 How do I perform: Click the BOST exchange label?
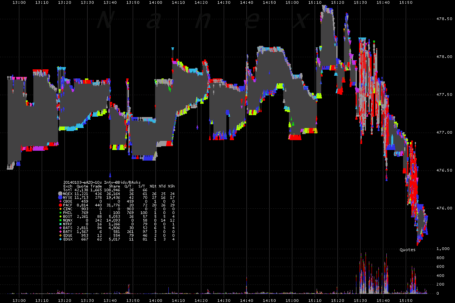tap(67, 216)
